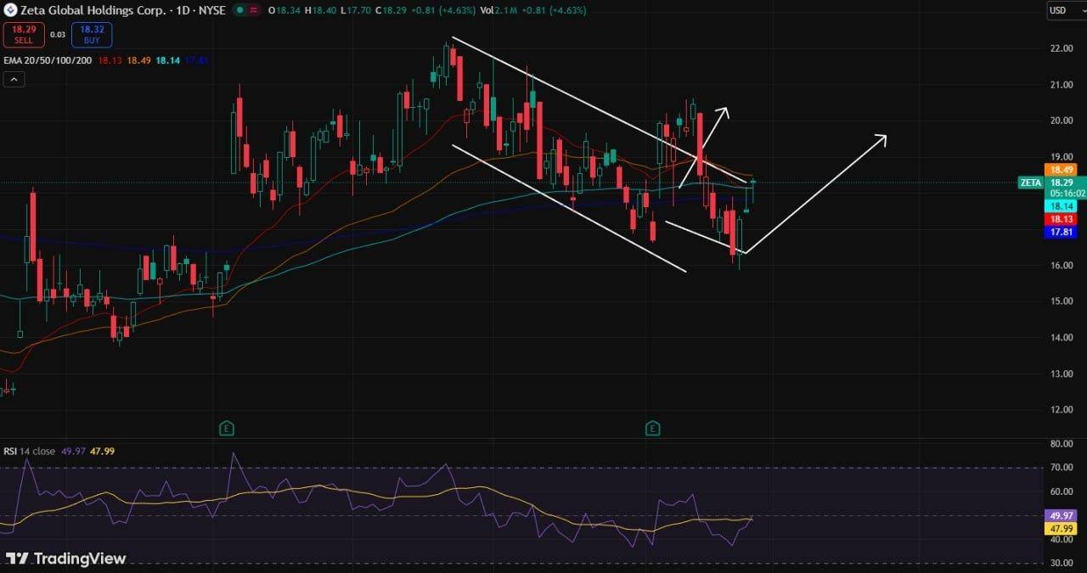Screen dimensions: 1087x573
Task: Click the left earnings 'E' marker
Action: [x=226, y=428]
